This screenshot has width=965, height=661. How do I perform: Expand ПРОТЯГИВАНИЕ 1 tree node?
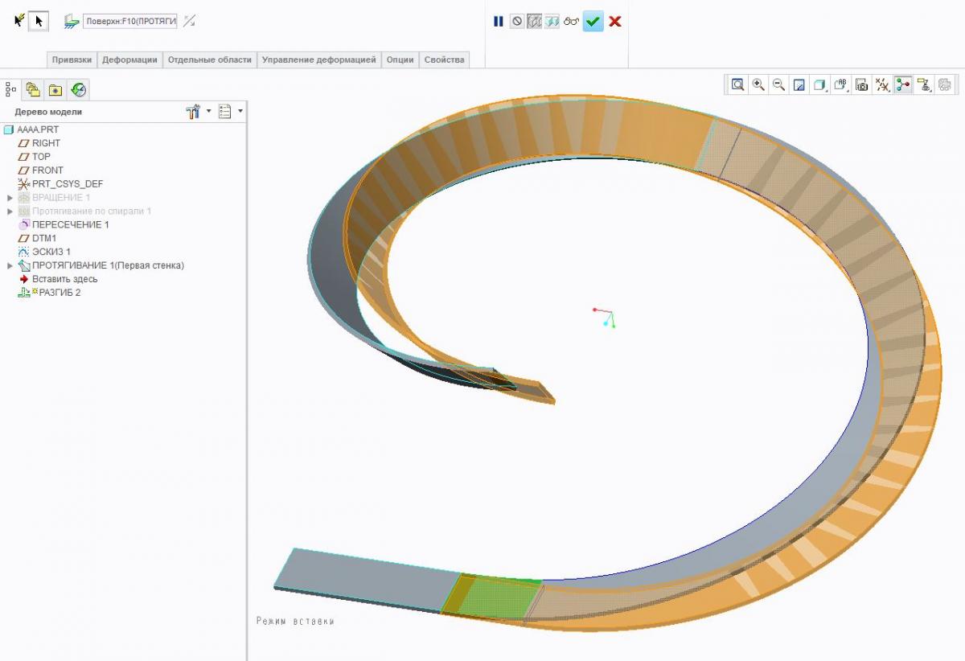[10, 265]
